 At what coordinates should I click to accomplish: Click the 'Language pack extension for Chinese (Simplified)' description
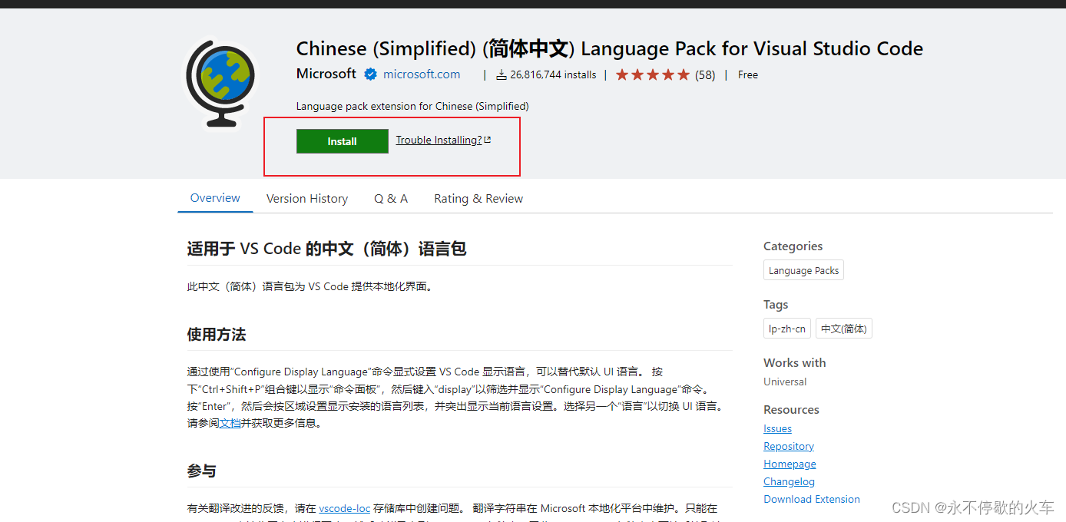point(412,106)
